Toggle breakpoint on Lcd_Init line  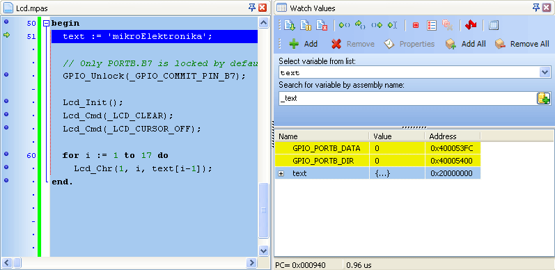pos(6,101)
